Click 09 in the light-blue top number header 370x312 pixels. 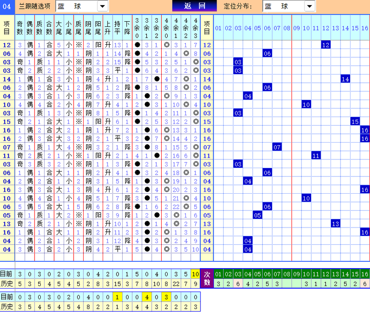[x=296, y=28]
